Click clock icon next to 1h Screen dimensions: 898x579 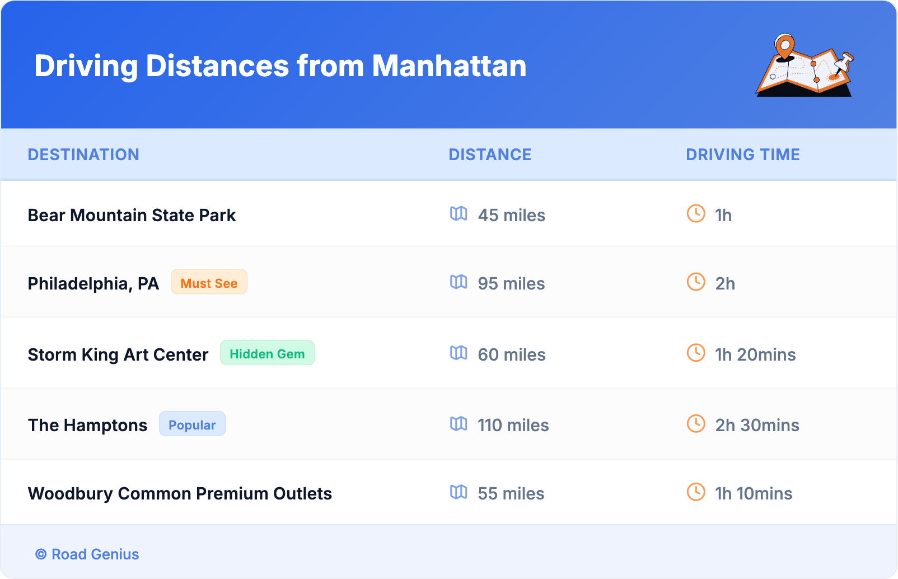coord(696,213)
